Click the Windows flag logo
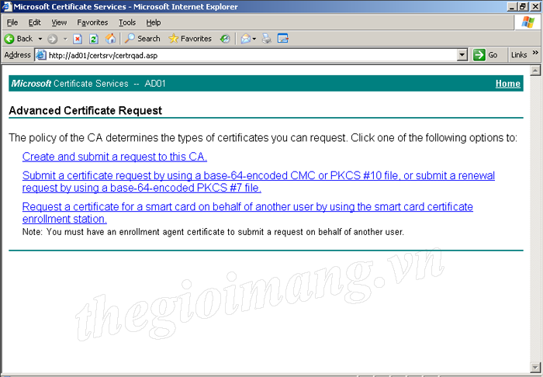Screen dimensions: 543x377 tap(527, 22)
